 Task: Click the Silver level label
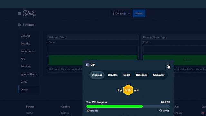pyautogui.click(x=166, y=111)
